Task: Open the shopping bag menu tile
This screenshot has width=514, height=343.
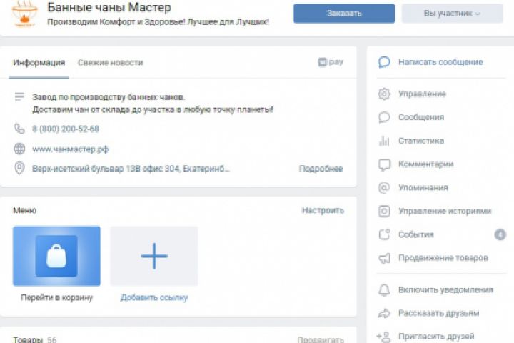Action: (x=56, y=256)
